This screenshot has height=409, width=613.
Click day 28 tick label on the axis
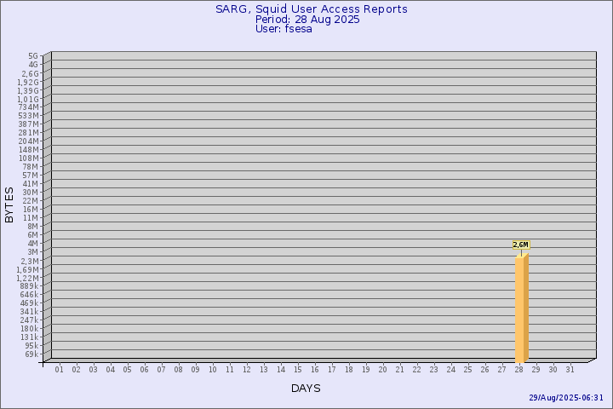click(519, 370)
